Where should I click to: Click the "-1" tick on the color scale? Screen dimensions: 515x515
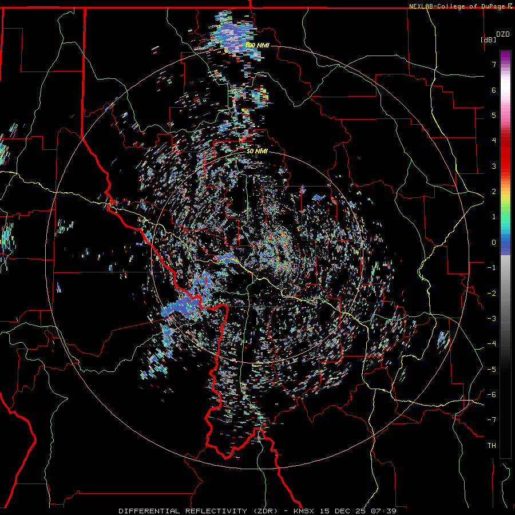click(x=492, y=268)
